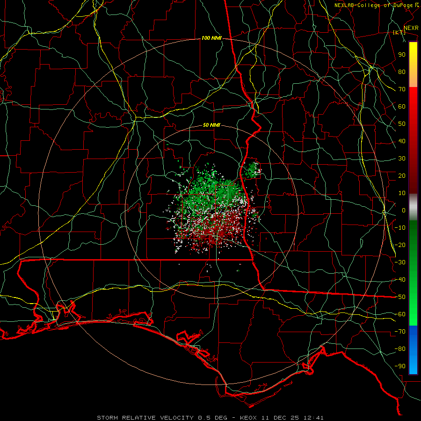Select the [KT] units label
This screenshot has width=421, height=421.
click(399, 32)
